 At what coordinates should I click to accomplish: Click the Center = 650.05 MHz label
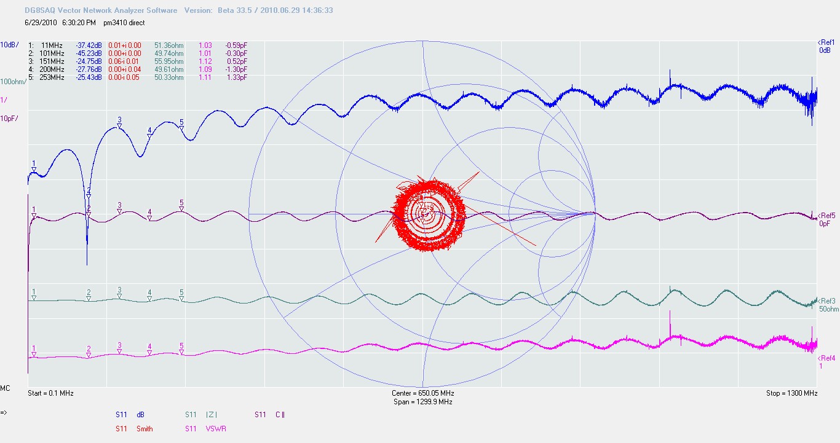pos(423,393)
